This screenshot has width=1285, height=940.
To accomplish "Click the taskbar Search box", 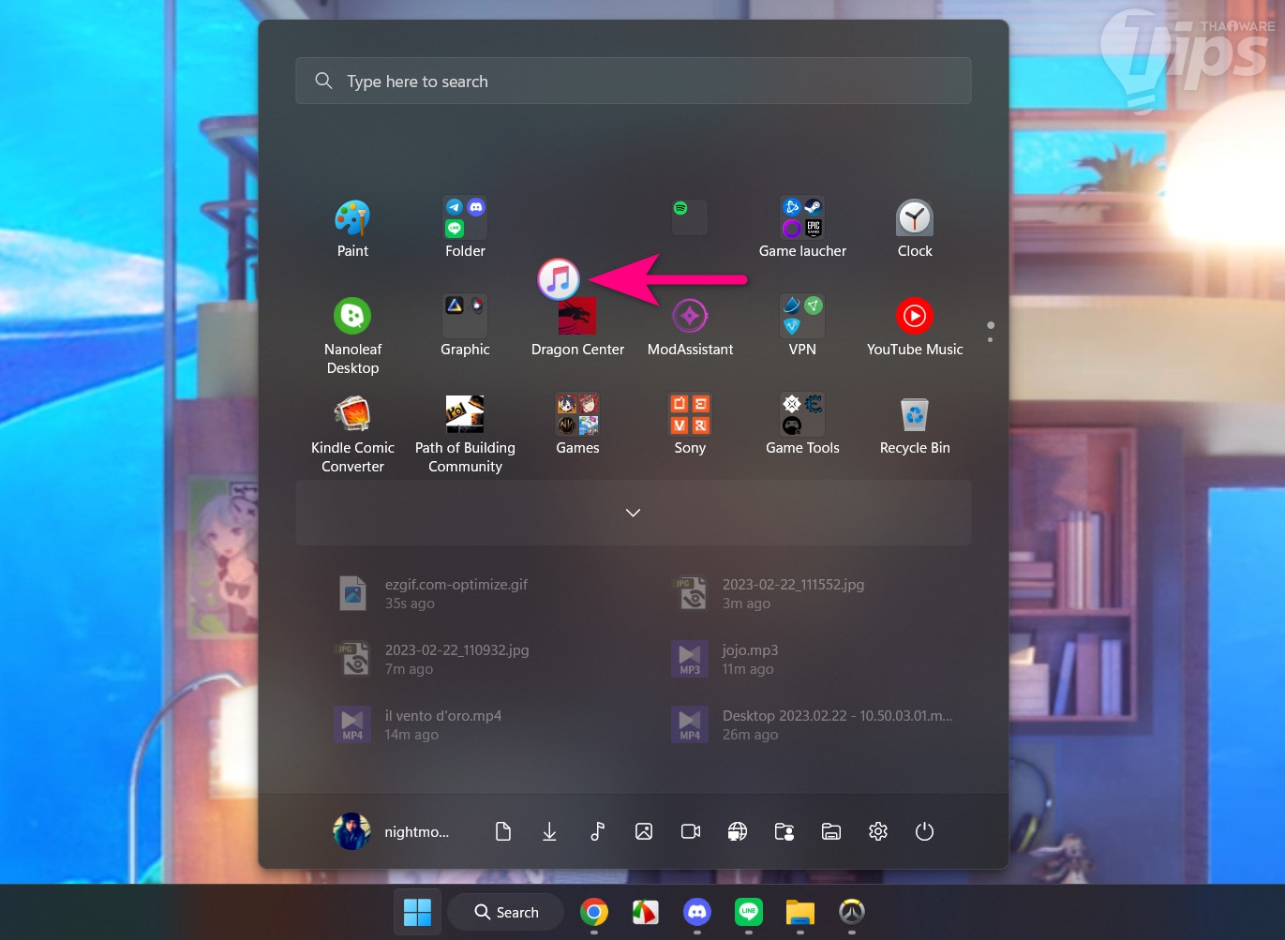I will (506, 912).
